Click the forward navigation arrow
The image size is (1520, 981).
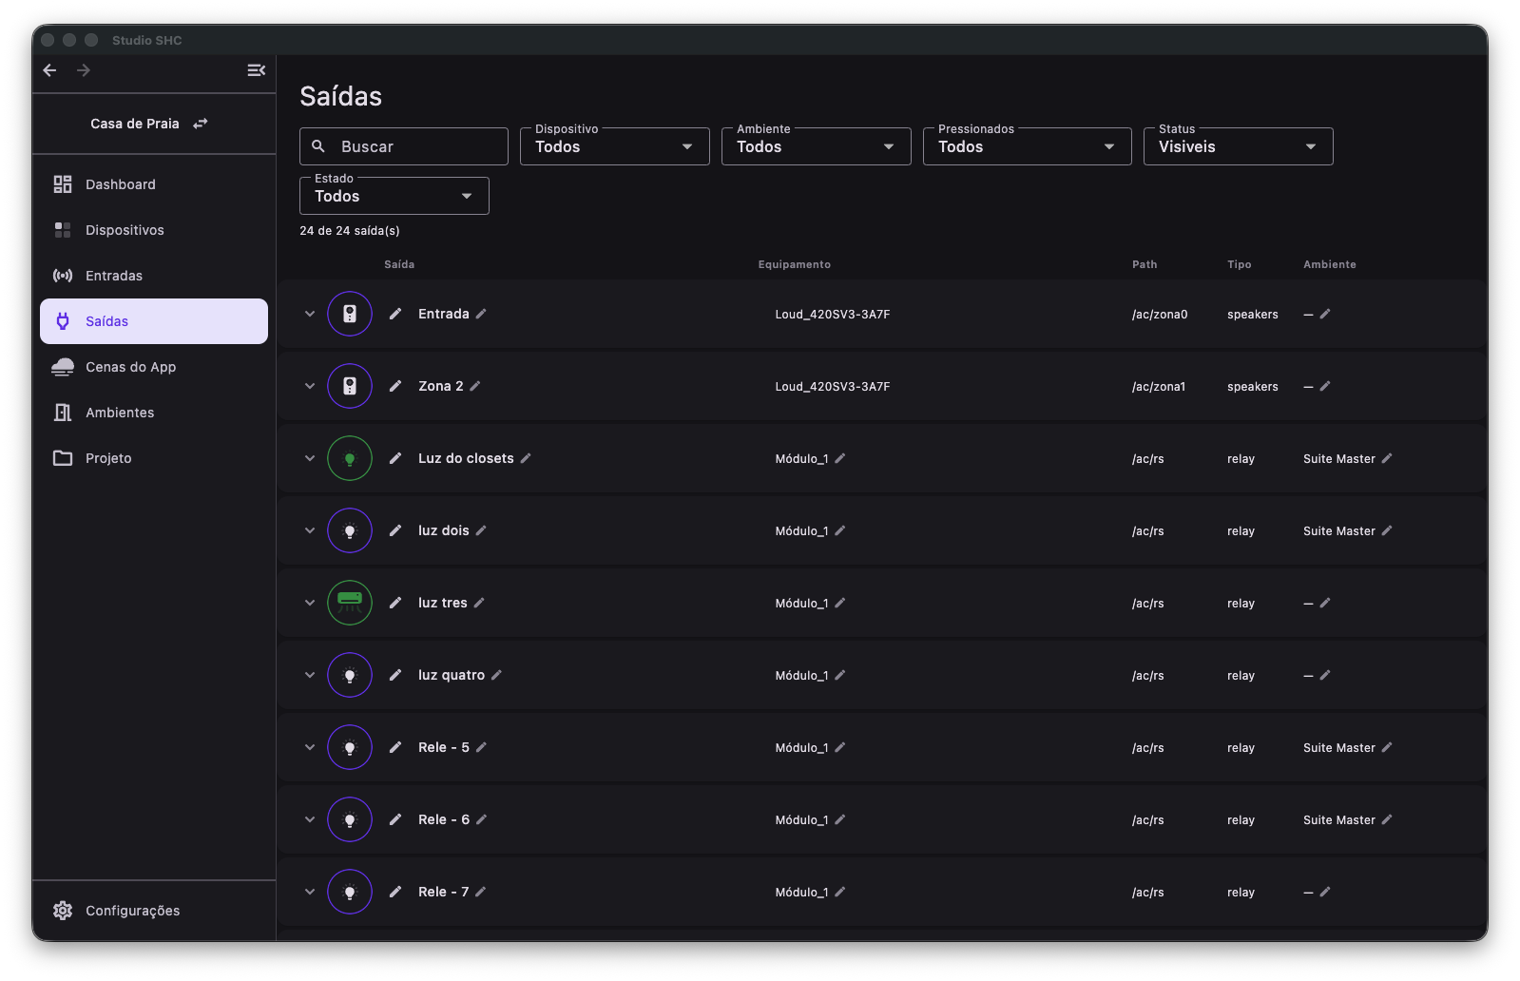(x=84, y=70)
